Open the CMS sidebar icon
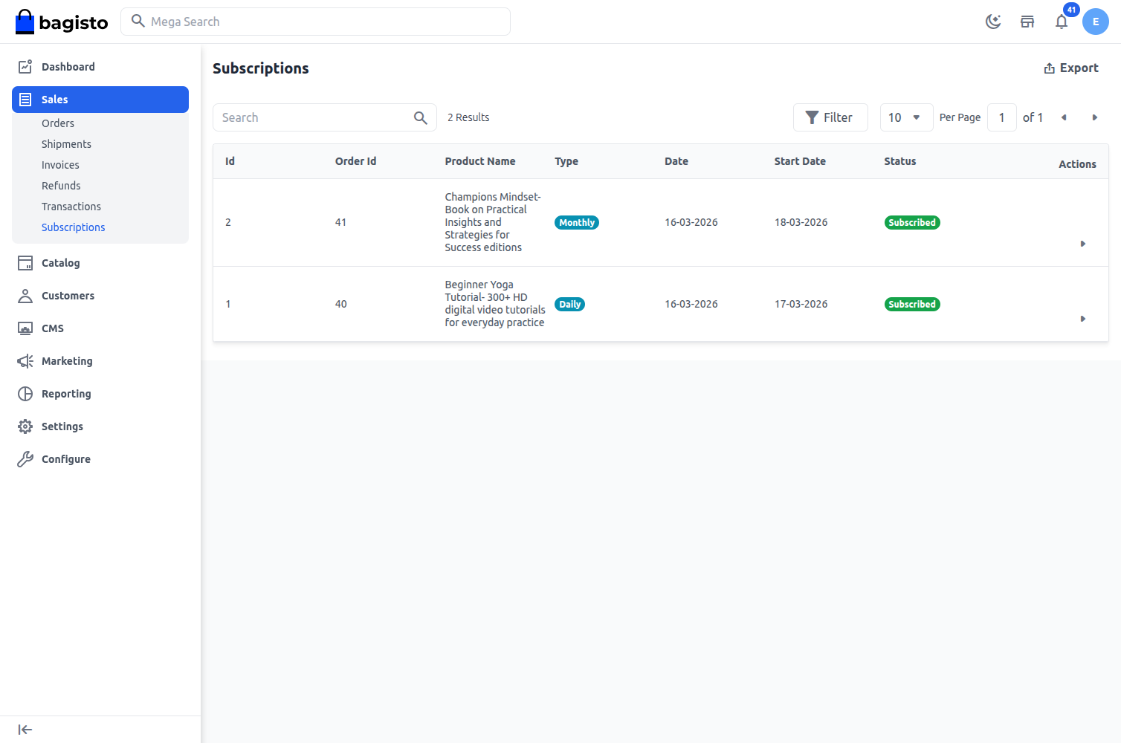Image resolution: width=1121 pixels, height=743 pixels. [x=25, y=328]
